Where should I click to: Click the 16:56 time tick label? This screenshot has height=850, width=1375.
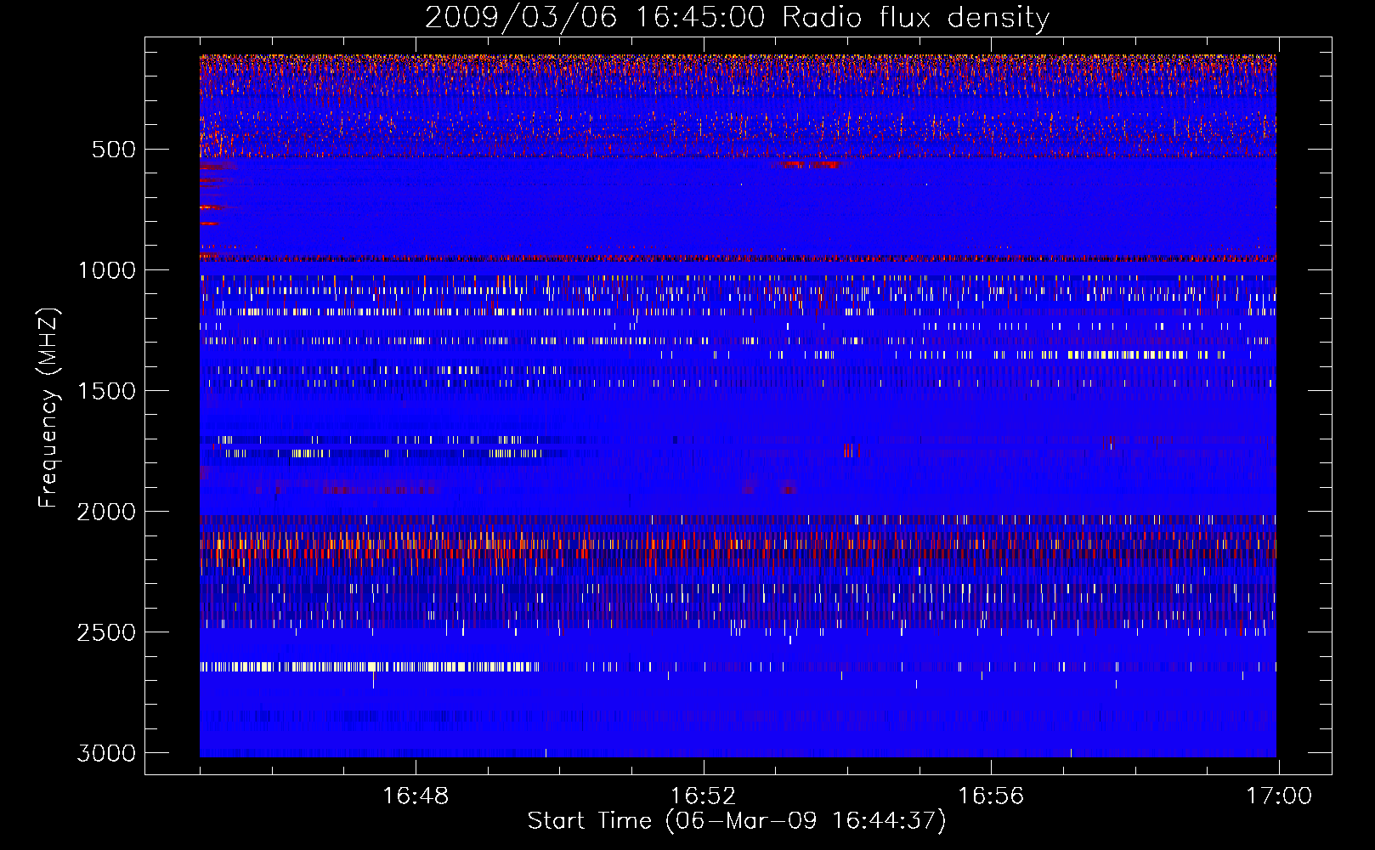point(991,796)
